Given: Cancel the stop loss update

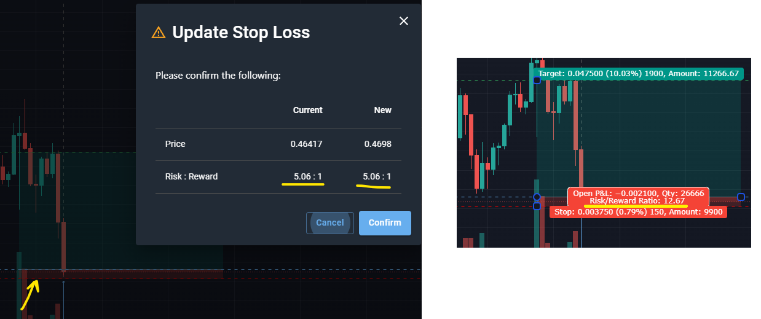Looking at the screenshot, I should 330,223.
